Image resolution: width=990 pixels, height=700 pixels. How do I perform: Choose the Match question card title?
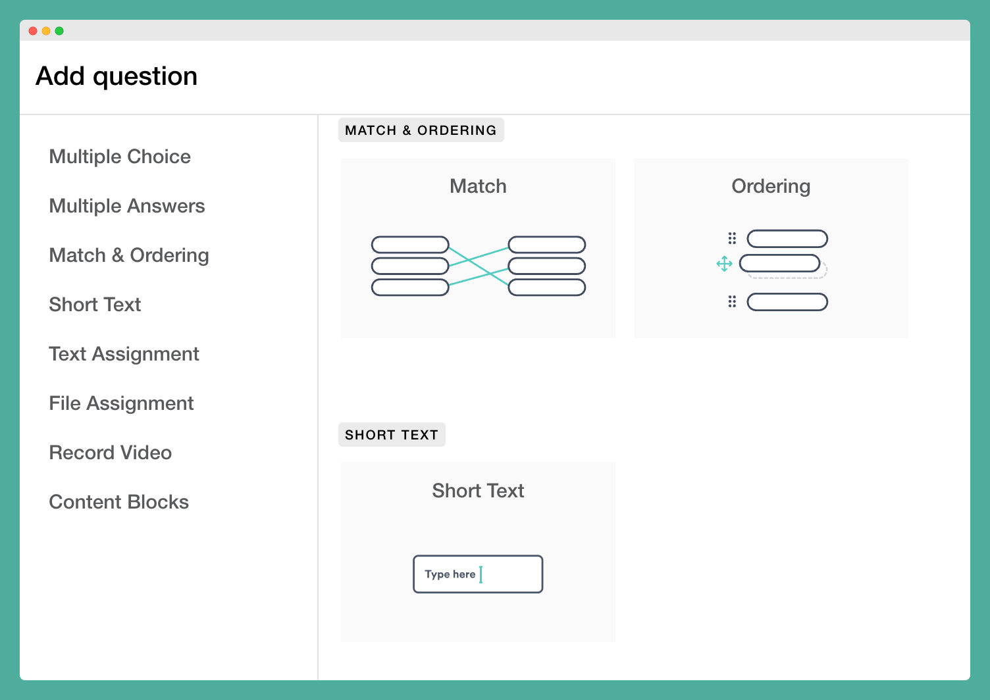(x=478, y=186)
